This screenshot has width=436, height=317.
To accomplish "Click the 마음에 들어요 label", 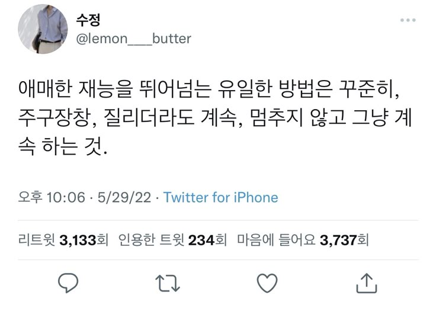I will [x=276, y=241].
